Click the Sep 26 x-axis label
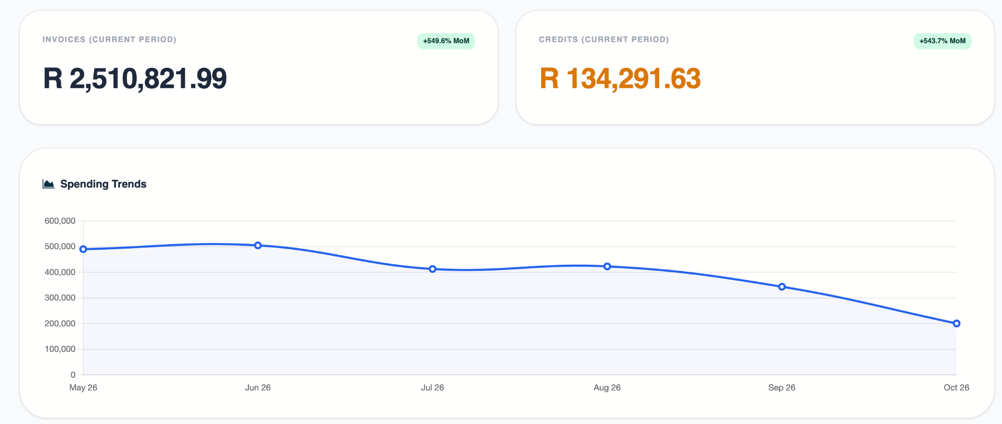 (782, 387)
